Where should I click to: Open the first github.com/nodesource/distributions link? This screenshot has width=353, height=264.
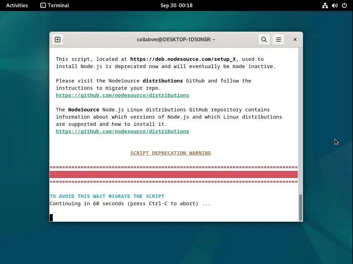tap(122, 95)
